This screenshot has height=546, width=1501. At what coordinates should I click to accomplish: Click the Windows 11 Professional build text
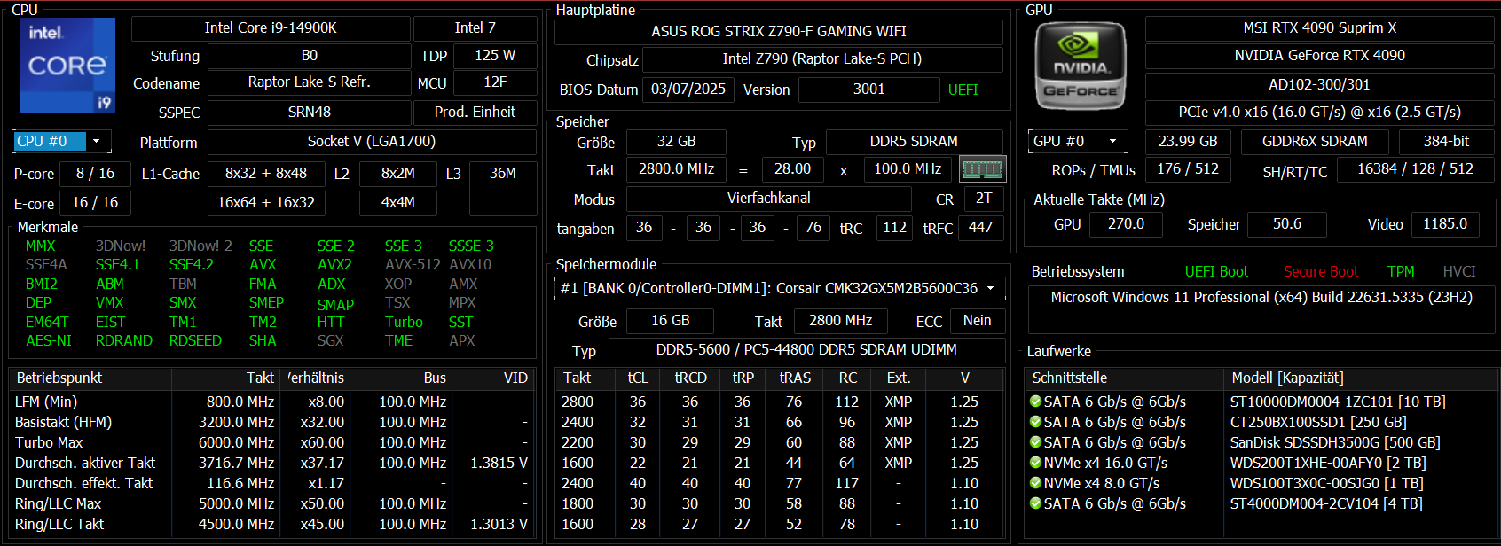pos(1261,297)
